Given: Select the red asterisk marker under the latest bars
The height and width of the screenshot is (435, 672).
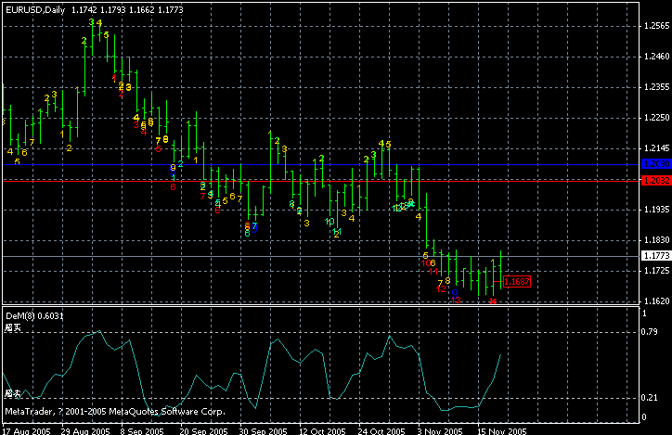Looking at the screenshot, I should (493, 301).
